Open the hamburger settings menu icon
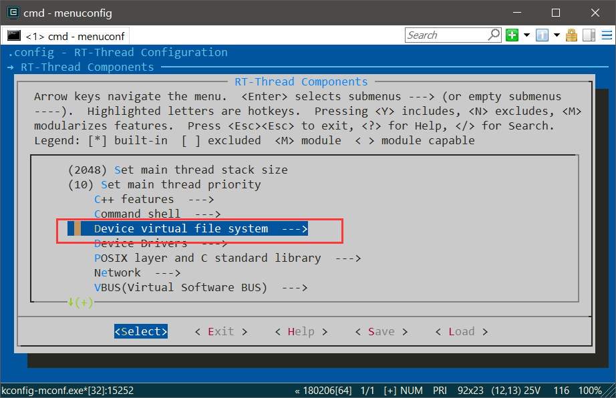This screenshot has height=398, width=616. point(607,35)
